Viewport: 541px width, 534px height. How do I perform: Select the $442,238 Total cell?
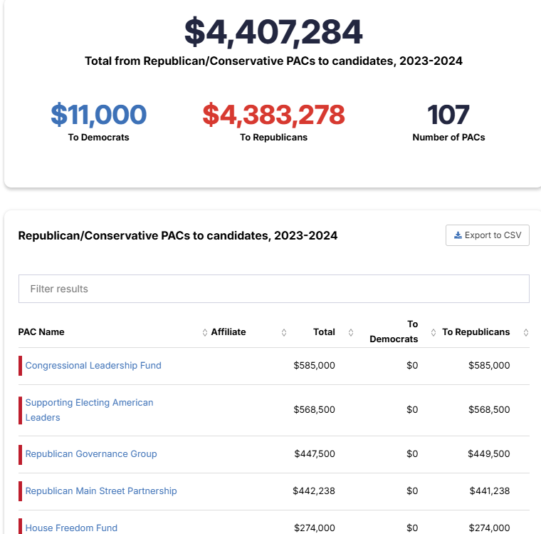point(314,491)
